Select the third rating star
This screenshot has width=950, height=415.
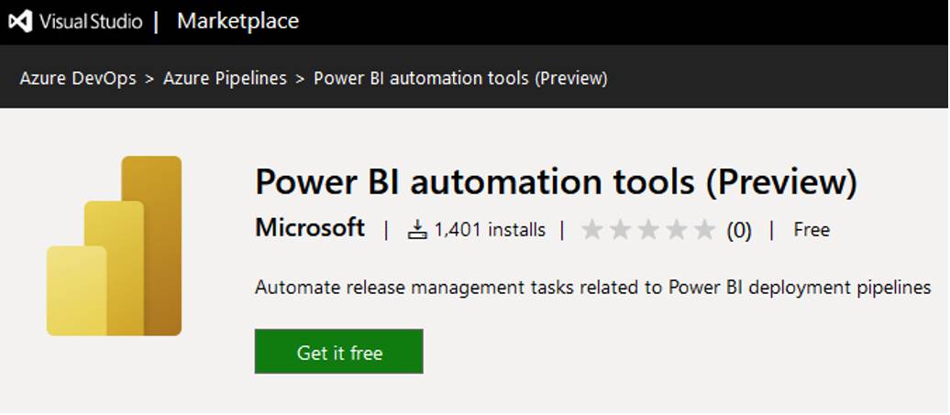(x=648, y=230)
